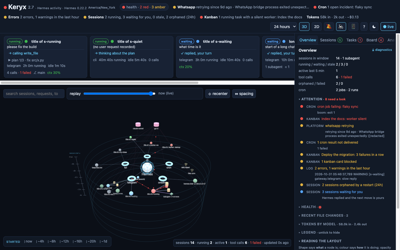The width and height of the screenshot is (400, 250).
Task: Open the 24 hours time window dropdown
Action: pyautogui.click(x=284, y=27)
